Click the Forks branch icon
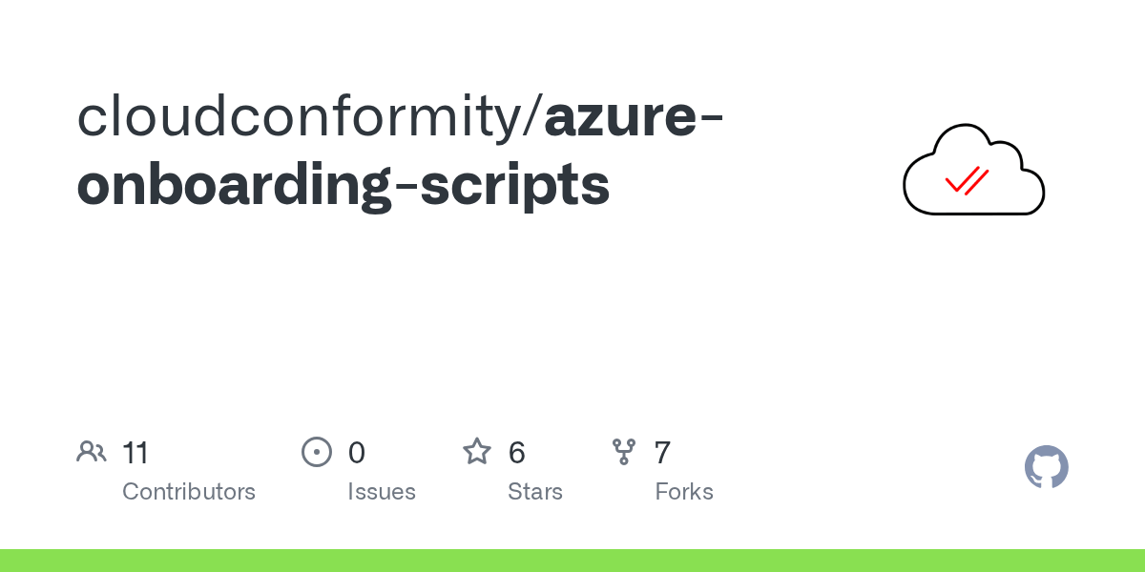The height and width of the screenshot is (572, 1145). (624, 451)
